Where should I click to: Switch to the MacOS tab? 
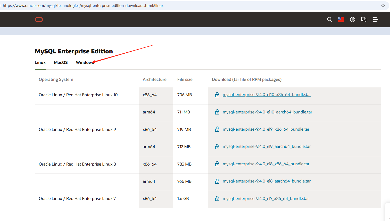point(61,62)
